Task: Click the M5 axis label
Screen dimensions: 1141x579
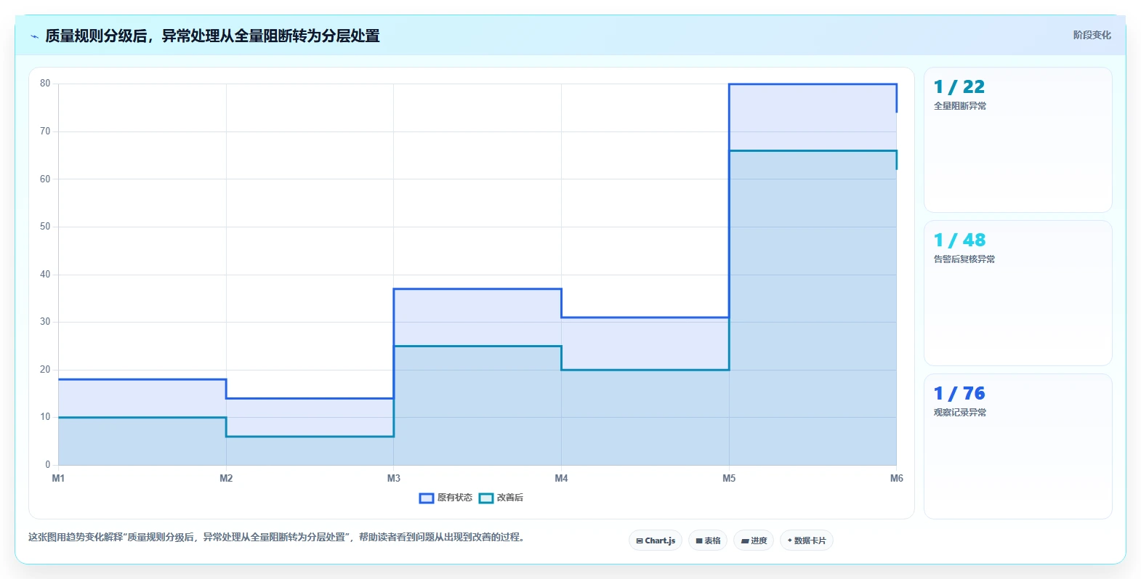Action: (729, 478)
